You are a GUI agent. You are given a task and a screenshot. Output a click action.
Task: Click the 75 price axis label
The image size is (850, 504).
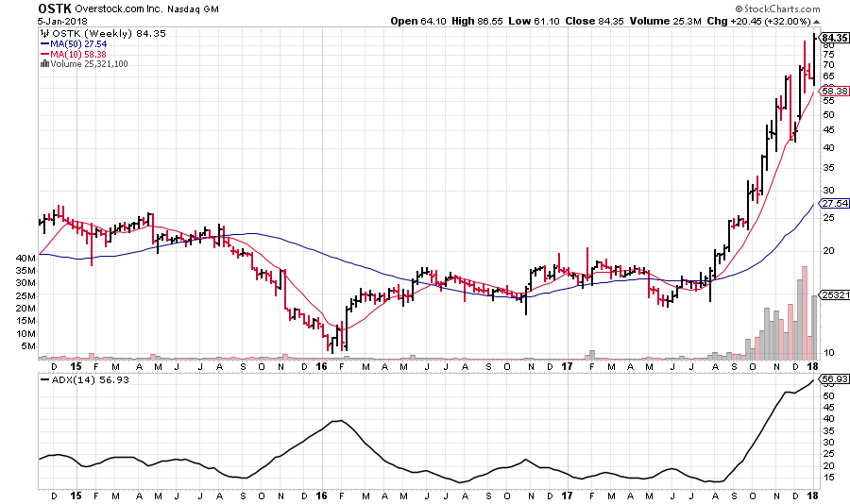click(829, 55)
